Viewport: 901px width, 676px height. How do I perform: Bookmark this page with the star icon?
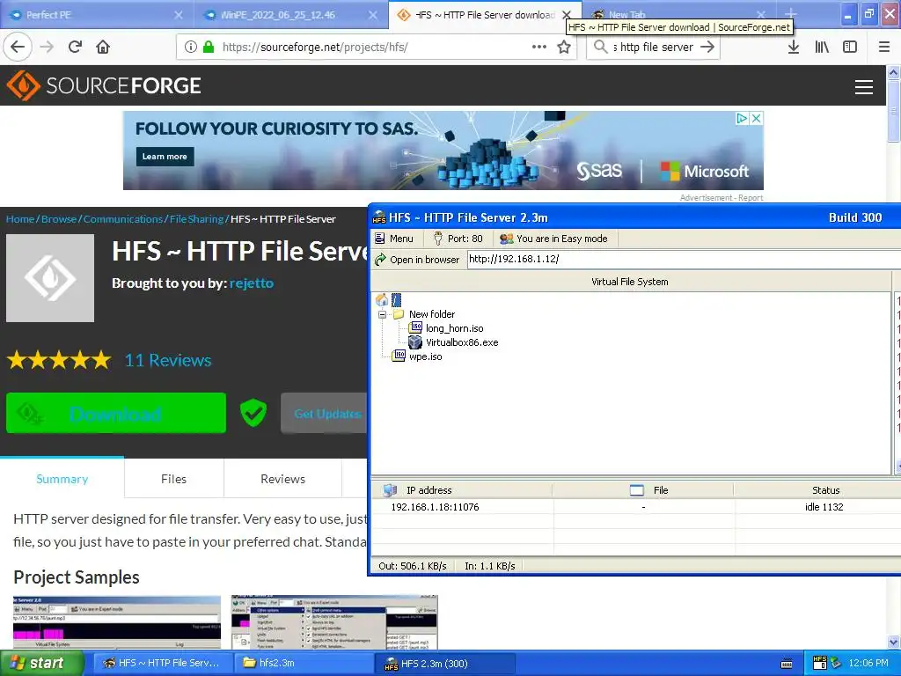(x=564, y=48)
